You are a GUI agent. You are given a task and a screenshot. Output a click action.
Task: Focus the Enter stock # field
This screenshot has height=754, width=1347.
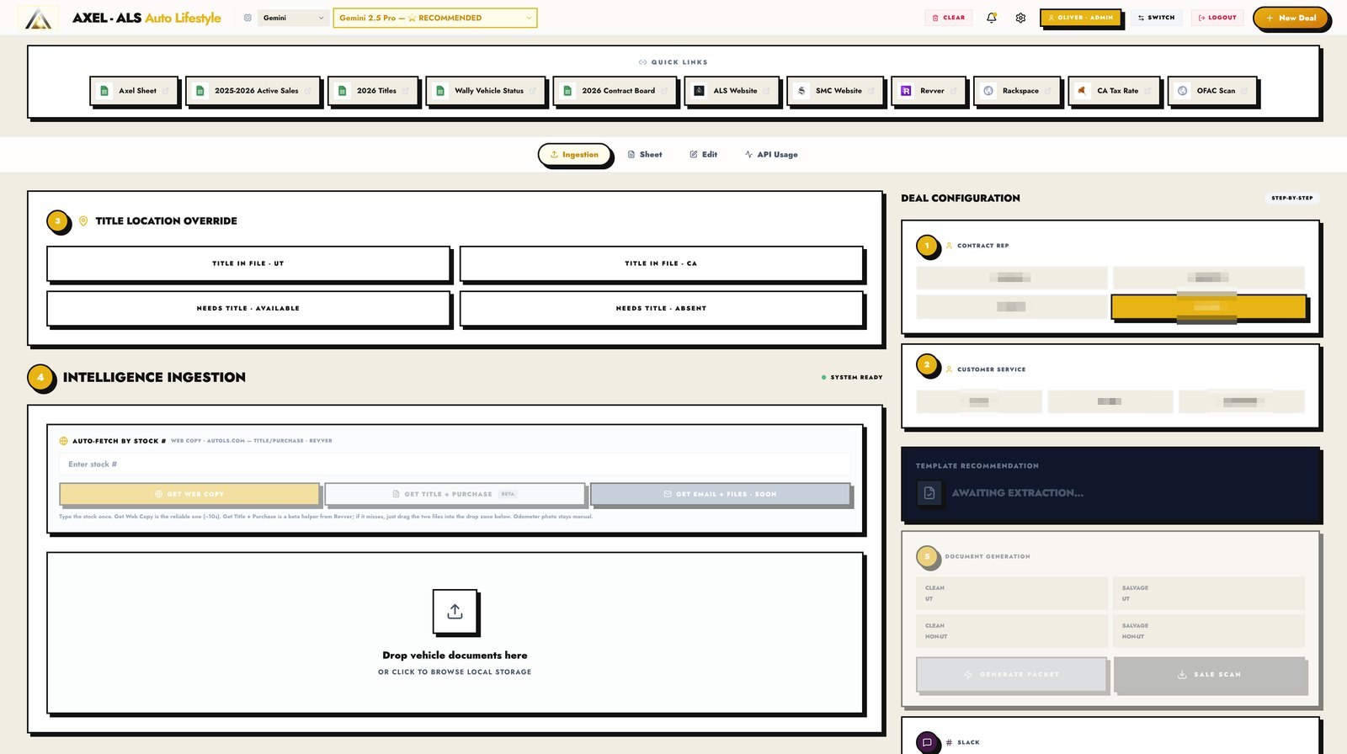(x=455, y=465)
